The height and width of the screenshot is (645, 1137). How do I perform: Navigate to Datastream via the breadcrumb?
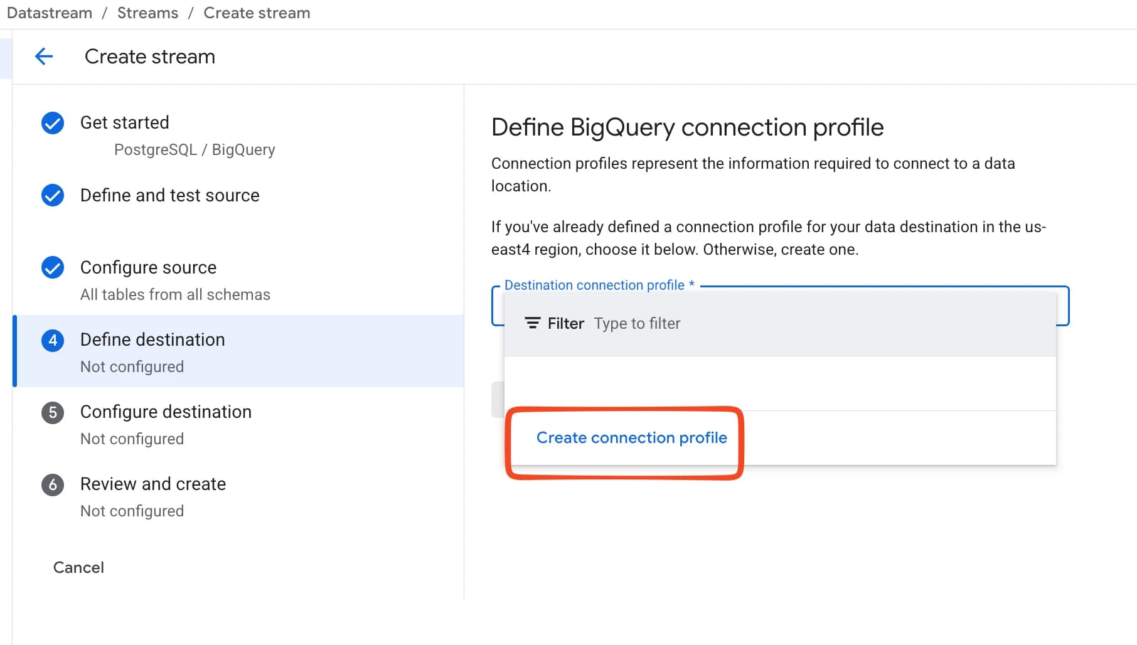tap(49, 13)
